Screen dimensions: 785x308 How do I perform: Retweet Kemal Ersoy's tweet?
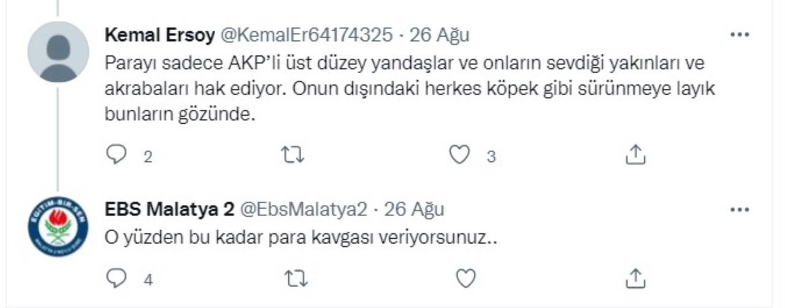coord(292,155)
